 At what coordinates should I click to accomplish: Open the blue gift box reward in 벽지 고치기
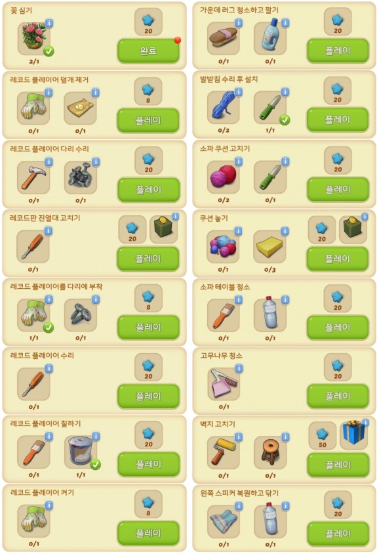(x=353, y=433)
